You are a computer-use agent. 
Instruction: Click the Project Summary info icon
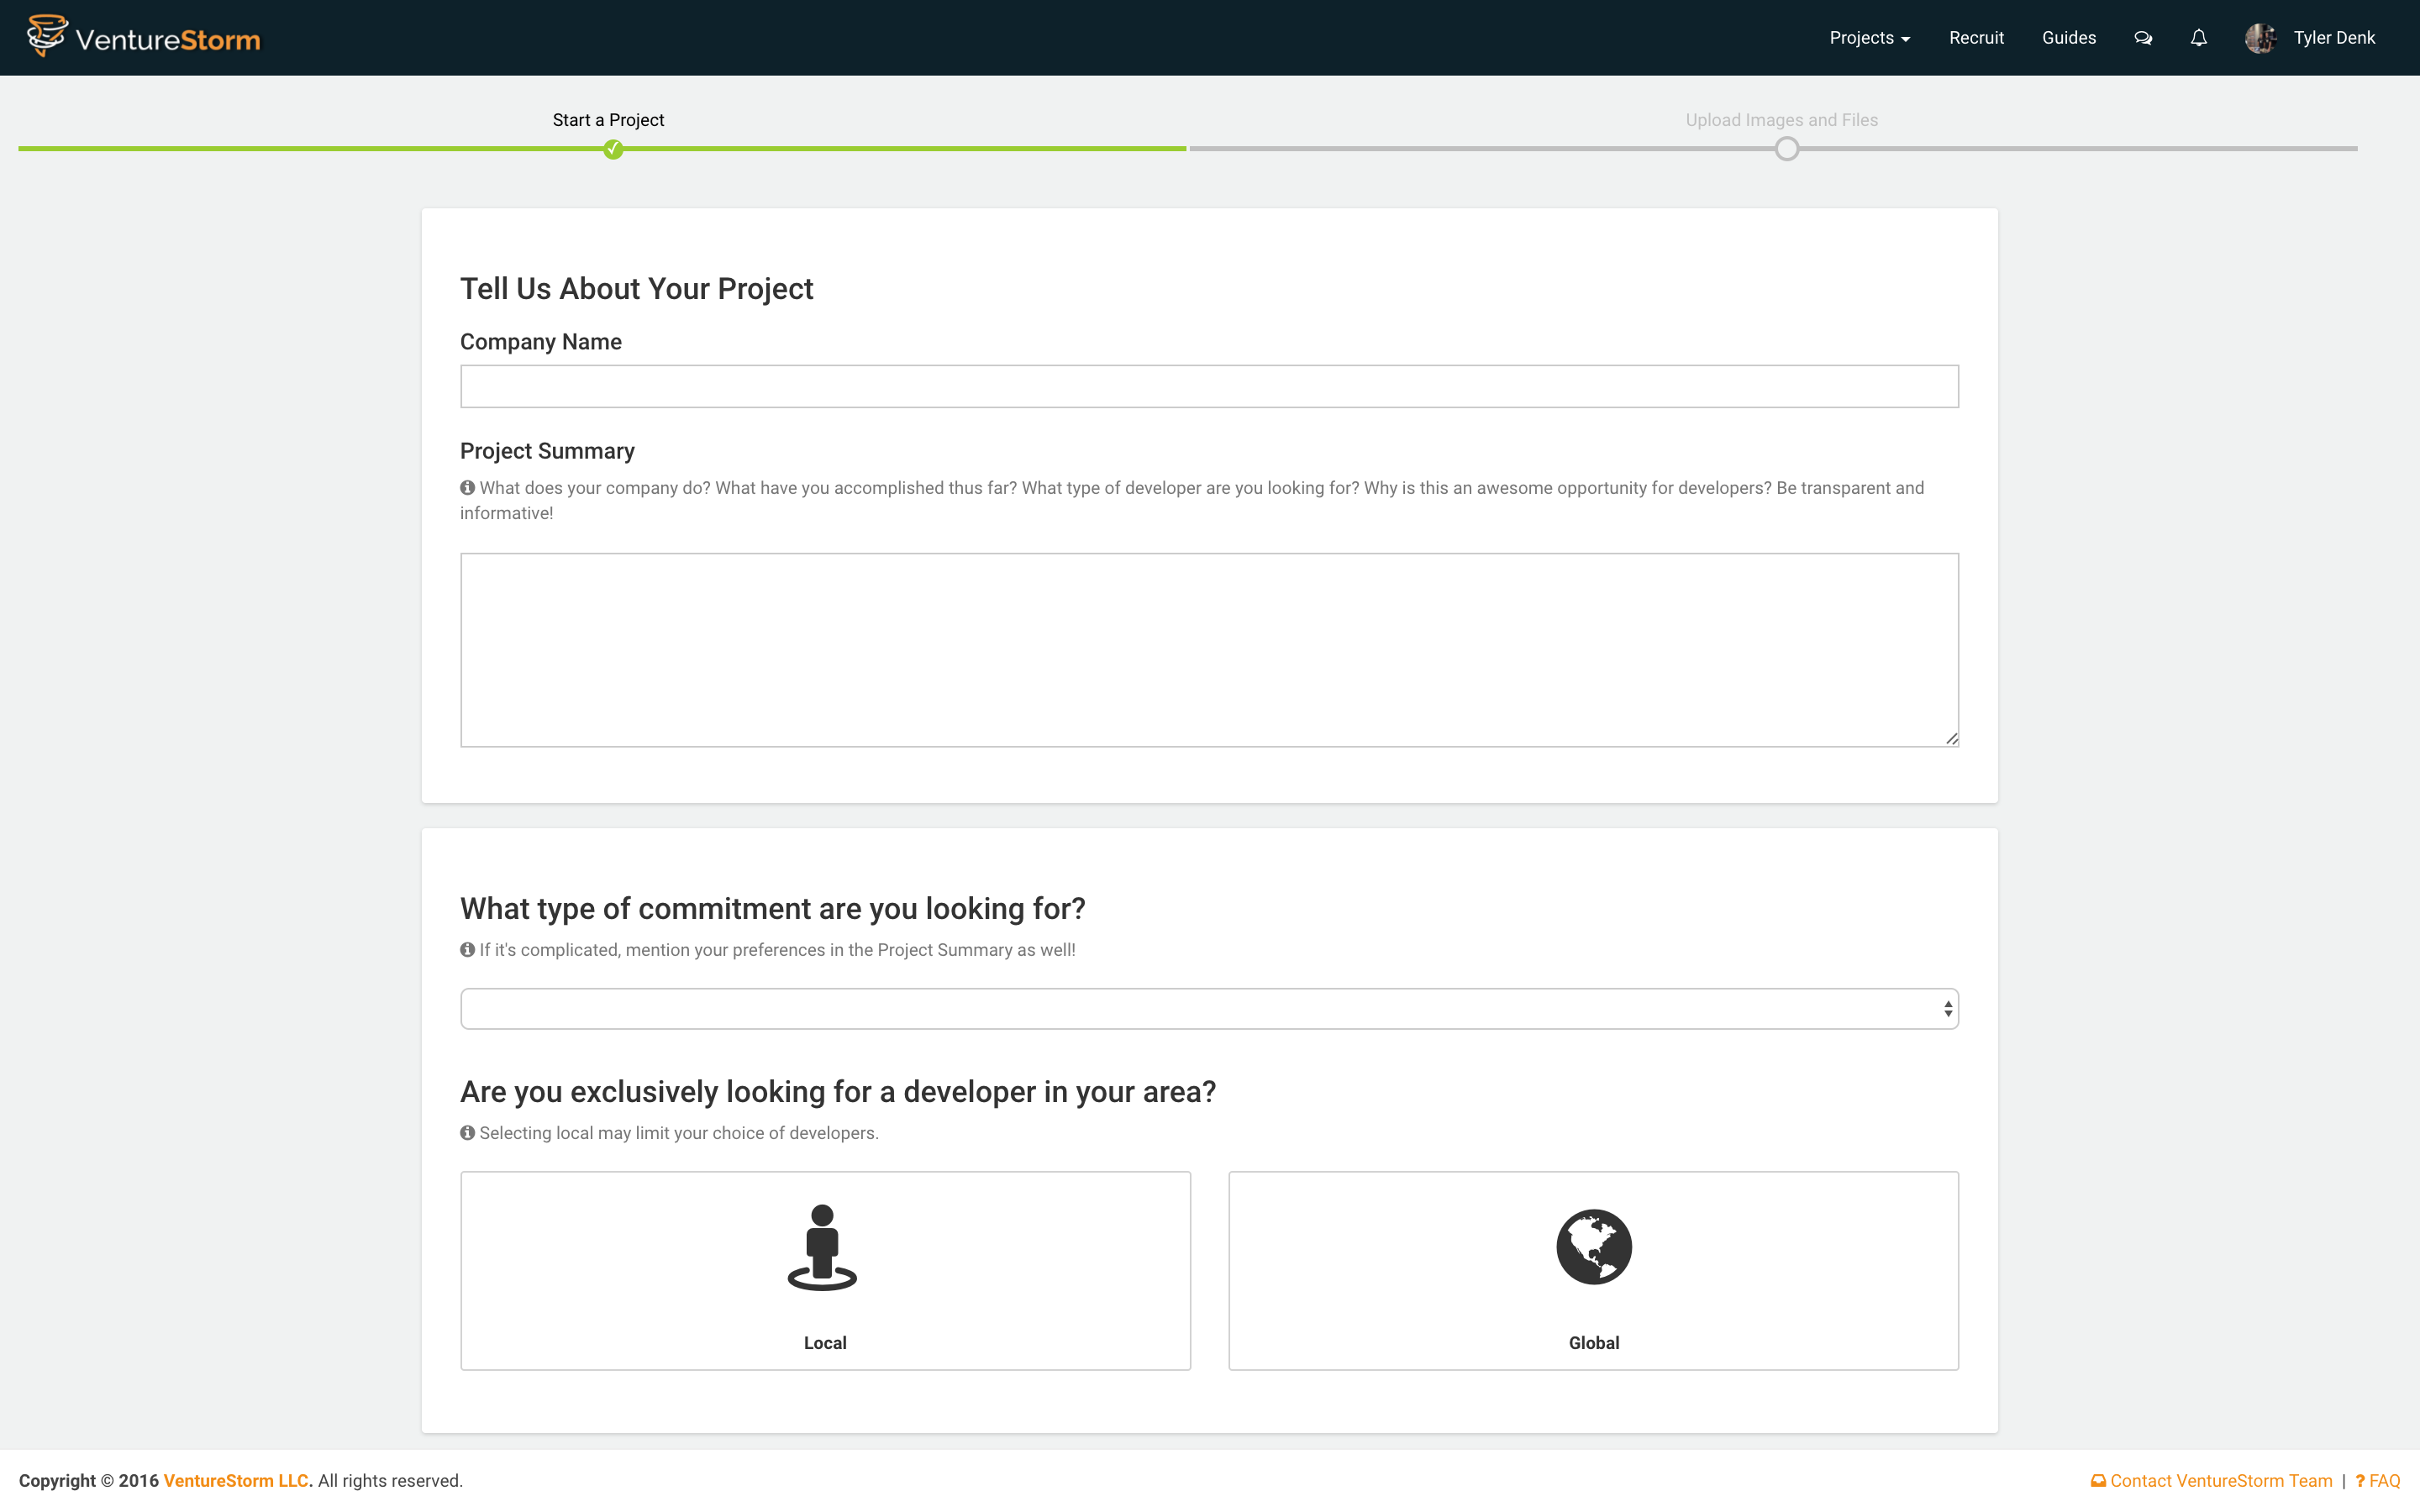coord(467,488)
